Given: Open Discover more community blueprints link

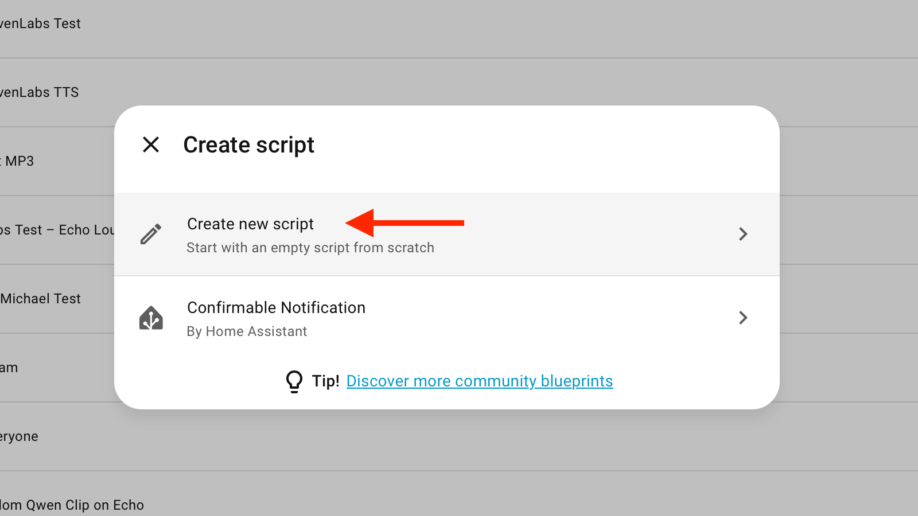Looking at the screenshot, I should pyautogui.click(x=480, y=381).
